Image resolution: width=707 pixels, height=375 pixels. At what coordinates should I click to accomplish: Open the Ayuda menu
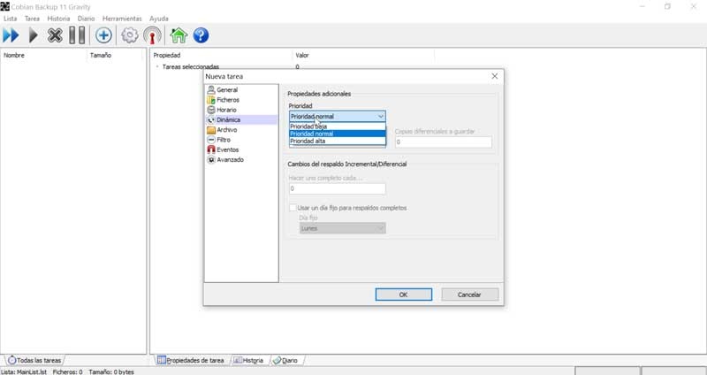[x=159, y=19]
